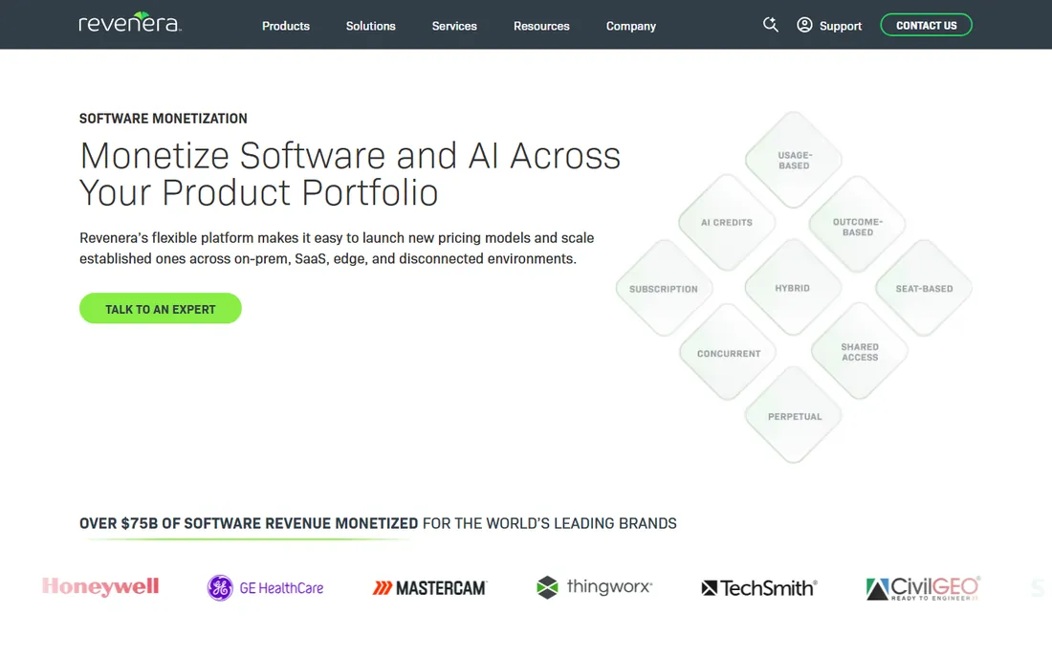Click the Mastercam logo
The height and width of the screenshot is (658, 1052).
tap(429, 587)
